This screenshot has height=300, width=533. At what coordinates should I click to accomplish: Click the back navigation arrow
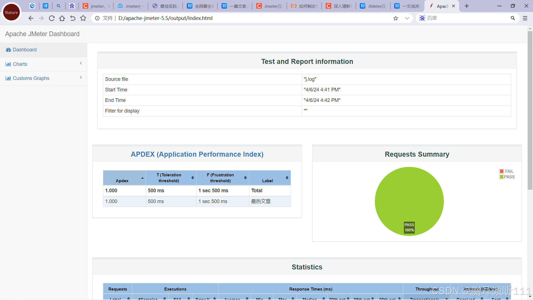pyautogui.click(x=31, y=18)
